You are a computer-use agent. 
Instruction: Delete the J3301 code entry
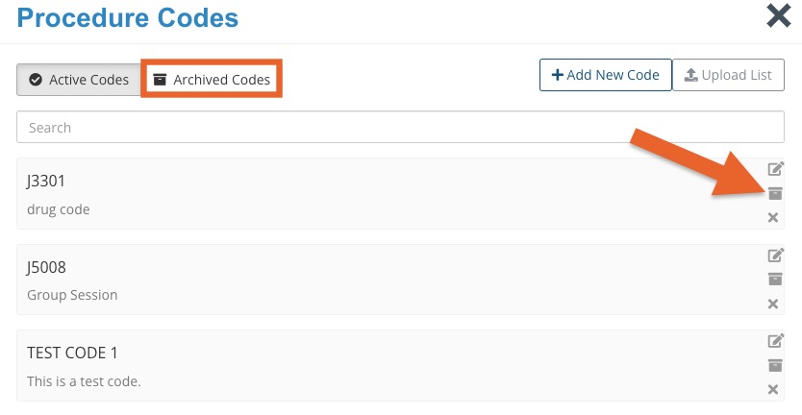(773, 218)
